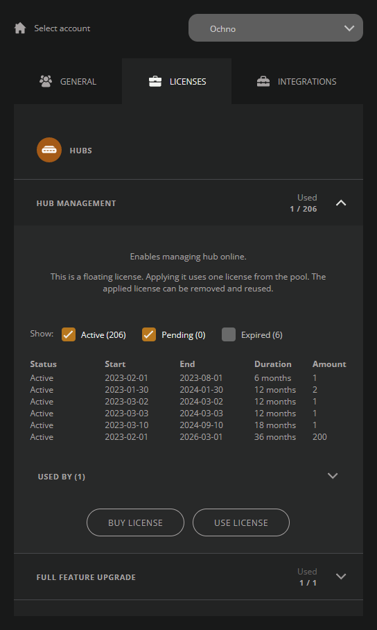Open the Ochno account dropdown
This screenshot has height=630, width=377.
tap(276, 28)
